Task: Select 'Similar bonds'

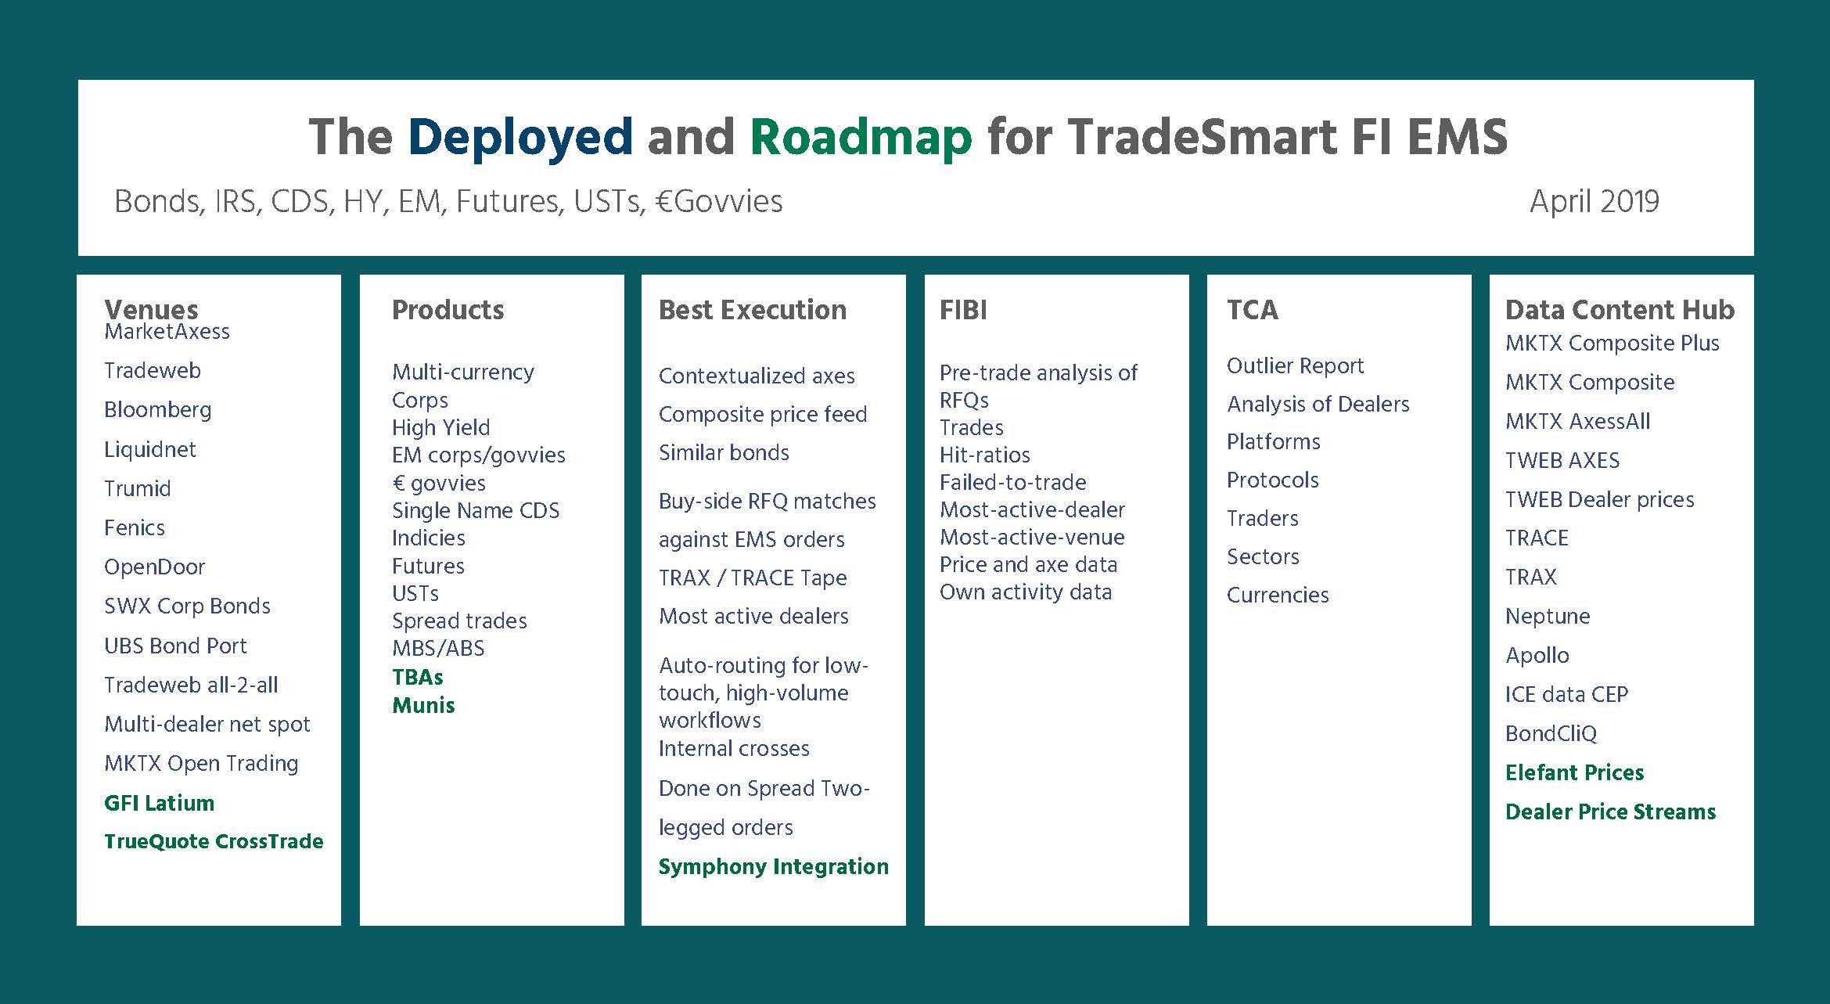Action: (x=724, y=453)
